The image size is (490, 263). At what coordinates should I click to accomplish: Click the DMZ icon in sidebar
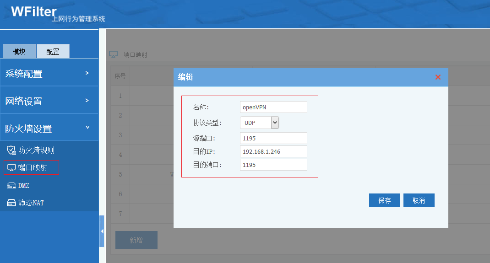point(11,185)
